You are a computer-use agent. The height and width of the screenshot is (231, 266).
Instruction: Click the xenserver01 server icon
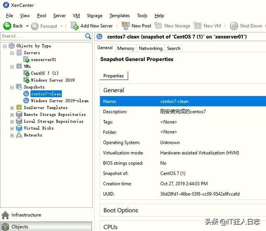[x=26, y=59]
